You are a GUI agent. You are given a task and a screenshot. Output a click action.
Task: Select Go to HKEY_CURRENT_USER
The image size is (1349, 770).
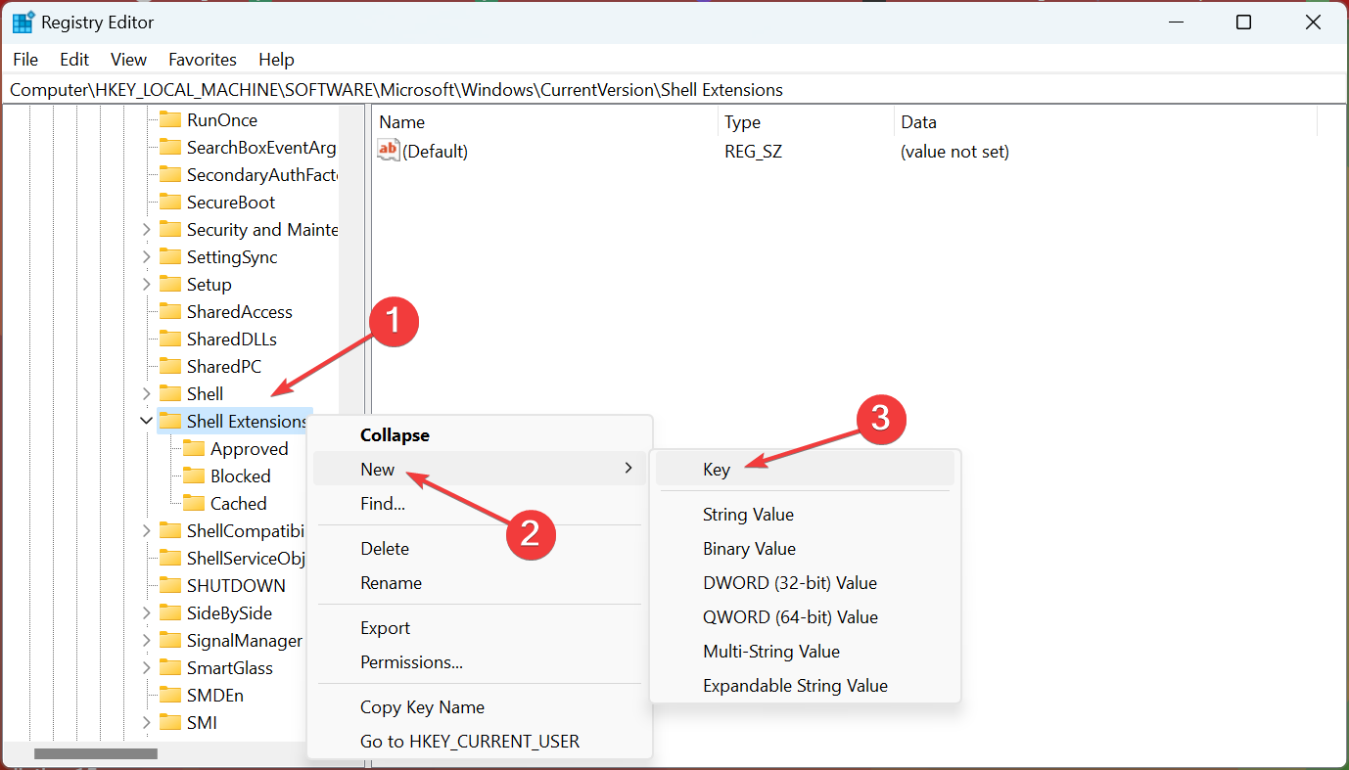(x=480, y=742)
